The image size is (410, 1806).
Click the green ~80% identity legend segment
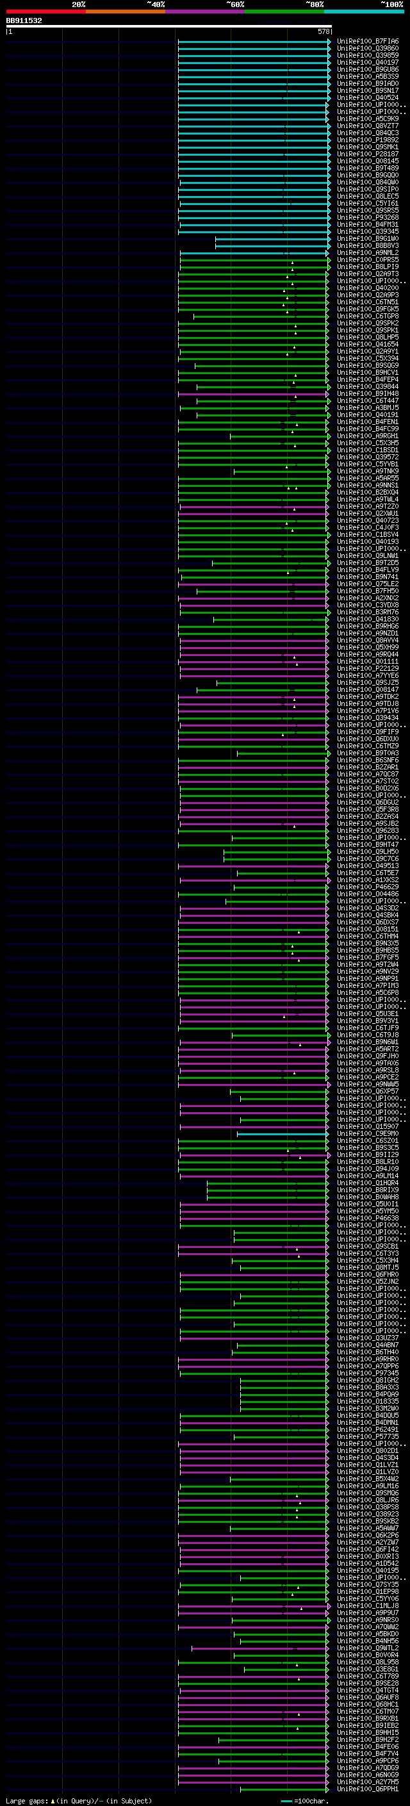(284, 12)
